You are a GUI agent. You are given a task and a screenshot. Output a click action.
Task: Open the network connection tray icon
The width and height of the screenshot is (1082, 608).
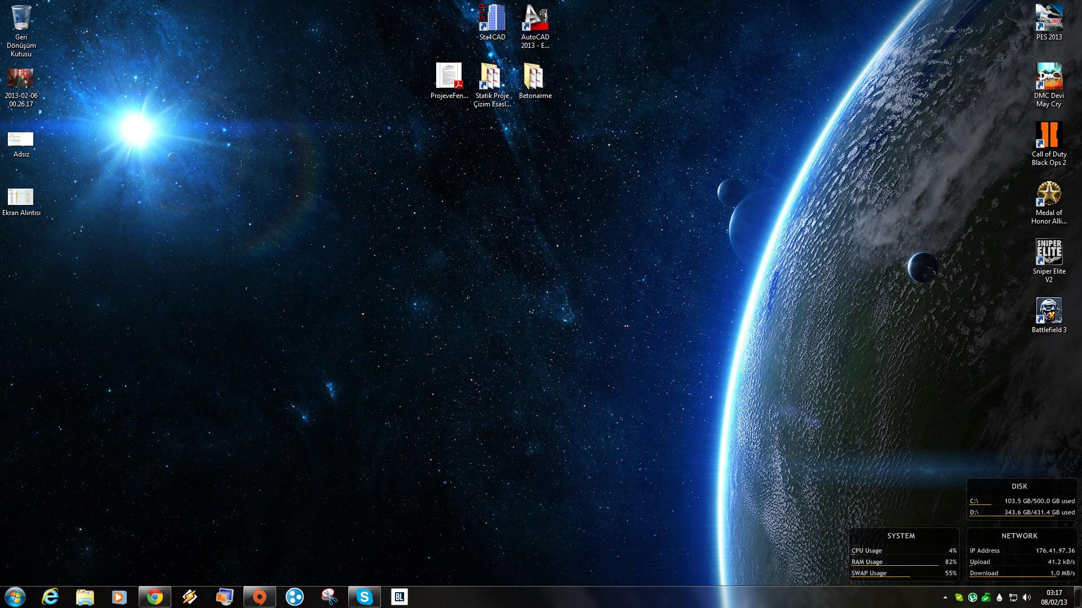click(1013, 597)
